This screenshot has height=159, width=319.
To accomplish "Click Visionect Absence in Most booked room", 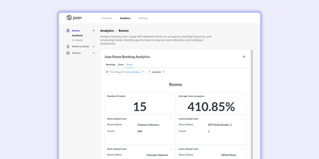I will (148, 125).
